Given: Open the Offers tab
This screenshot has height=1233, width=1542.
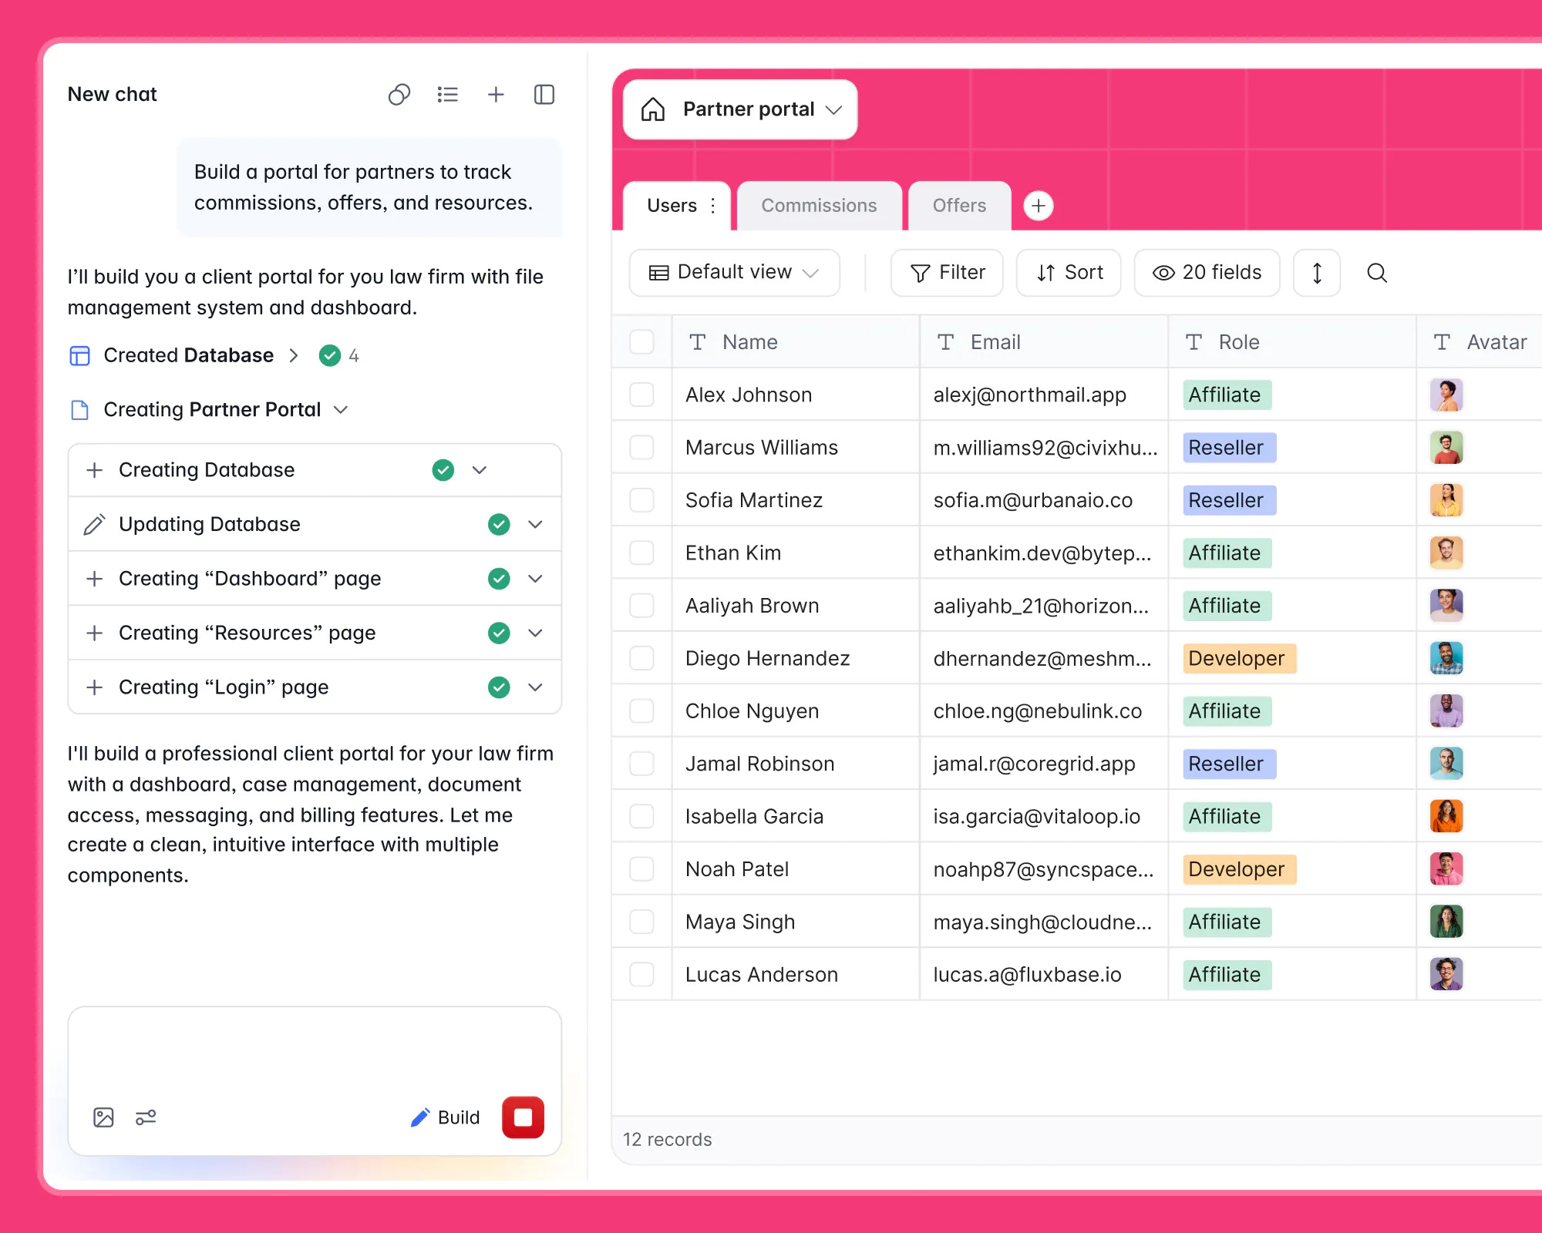Looking at the screenshot, I should 959,206.
